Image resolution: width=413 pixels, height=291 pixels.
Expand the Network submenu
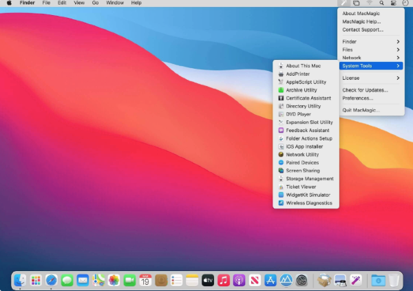click(371, 58)
